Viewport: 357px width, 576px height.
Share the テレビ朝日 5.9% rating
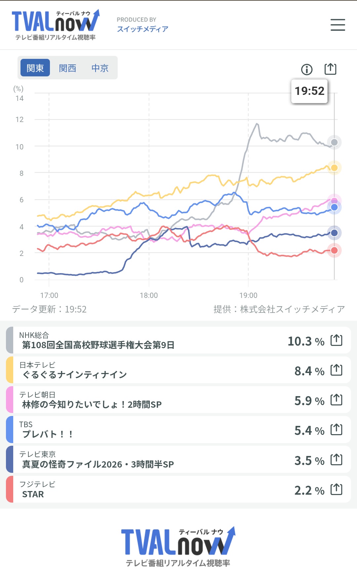(337, 400)
